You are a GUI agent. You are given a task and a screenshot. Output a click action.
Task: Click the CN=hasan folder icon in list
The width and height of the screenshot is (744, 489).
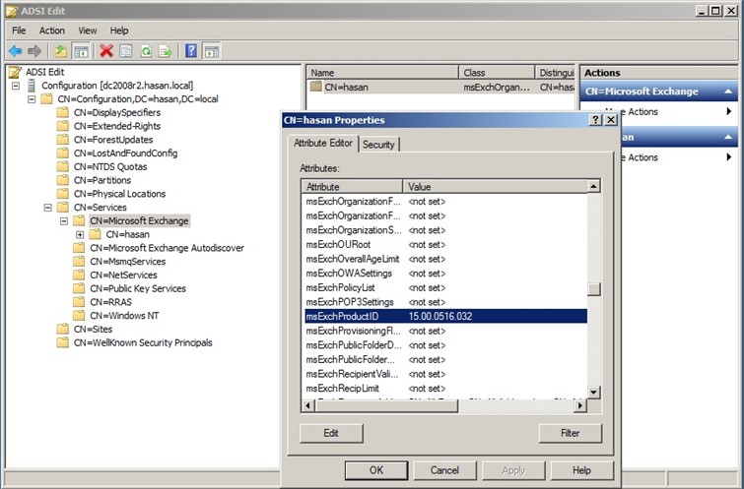(316, 87)
